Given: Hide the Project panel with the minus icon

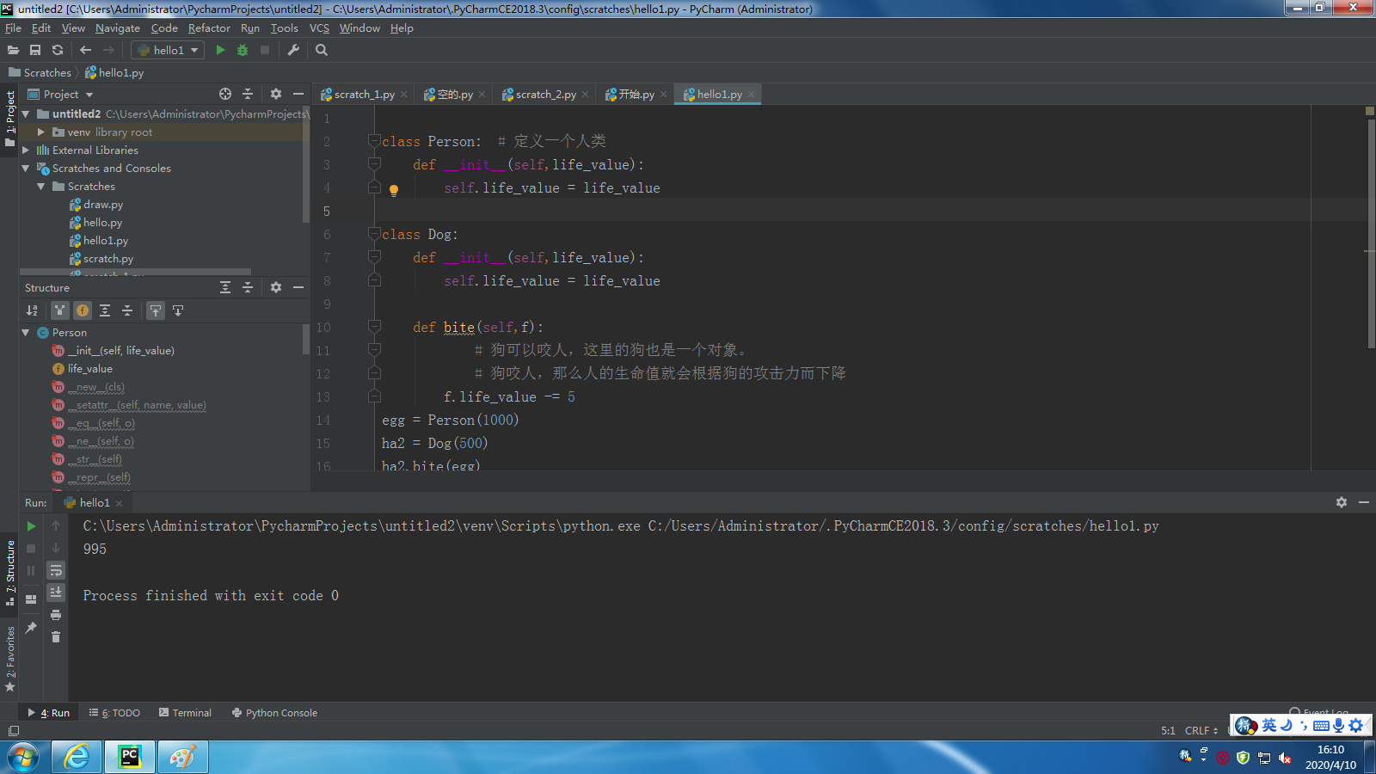Looking at the screenshot, I should click(298, 94).
